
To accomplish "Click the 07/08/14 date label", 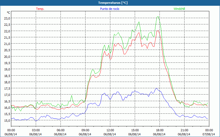I will pos(209,134).
